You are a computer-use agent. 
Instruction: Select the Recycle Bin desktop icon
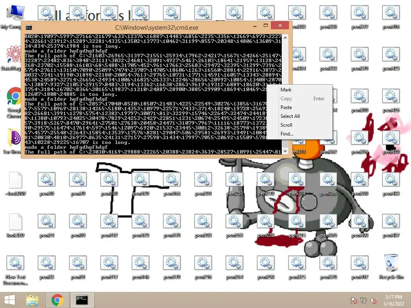[391, 267]
